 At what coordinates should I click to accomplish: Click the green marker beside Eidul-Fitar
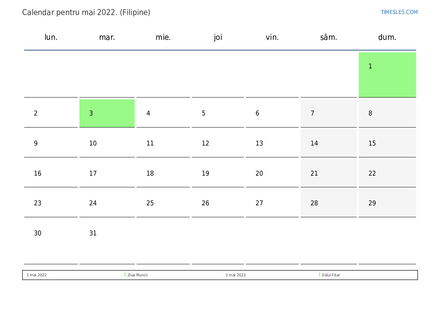(x=320, y=275)
